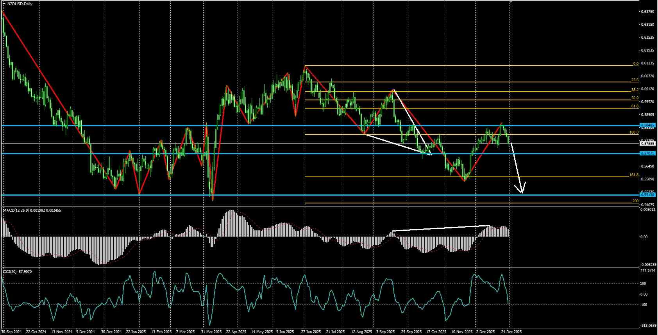Image resolution: width=658 pixels, height=335 pixels.
Task: Click the current price tag 0.57555
Action: pos(647,143)
